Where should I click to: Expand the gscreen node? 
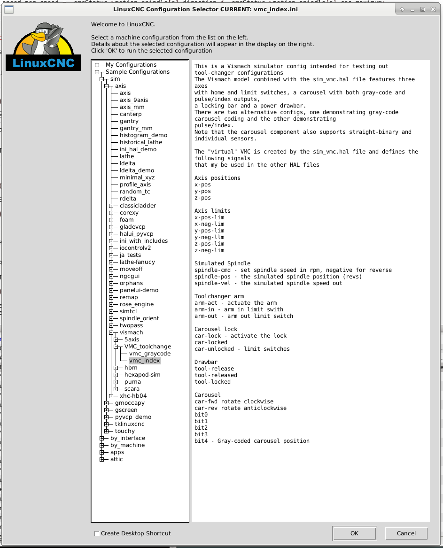106,410
